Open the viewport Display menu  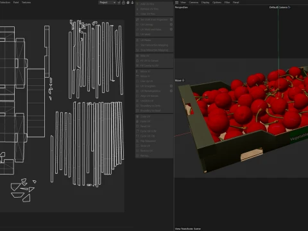(x=205, y=3)
